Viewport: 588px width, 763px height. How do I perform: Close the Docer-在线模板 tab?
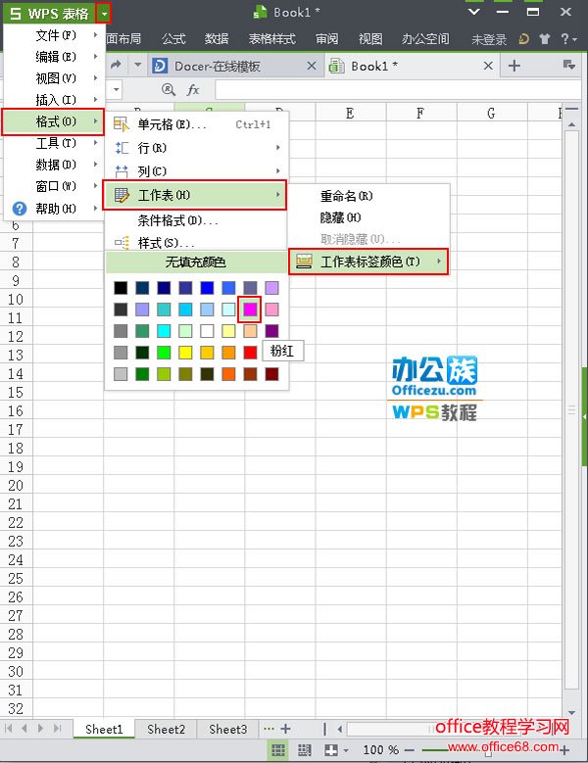[x=312, y=67]
